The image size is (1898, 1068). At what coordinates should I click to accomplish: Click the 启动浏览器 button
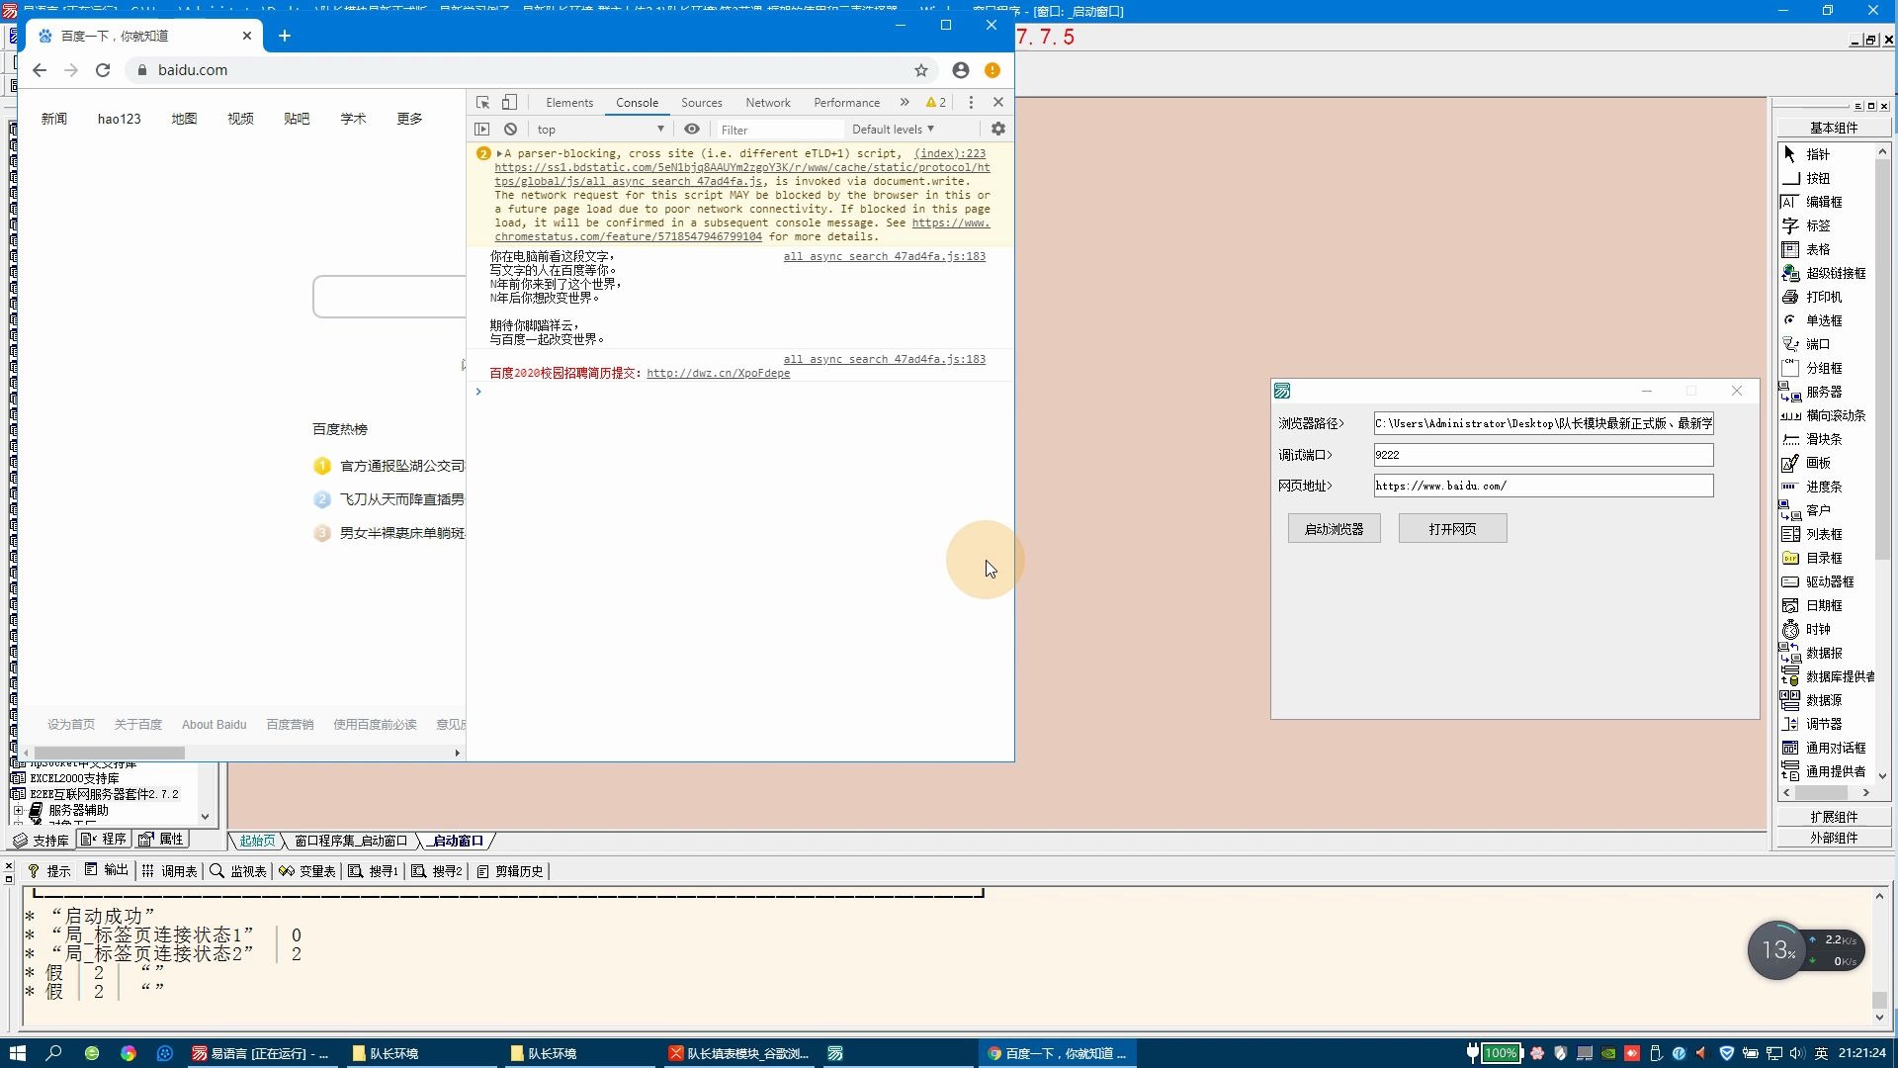tap(1334, 529)
